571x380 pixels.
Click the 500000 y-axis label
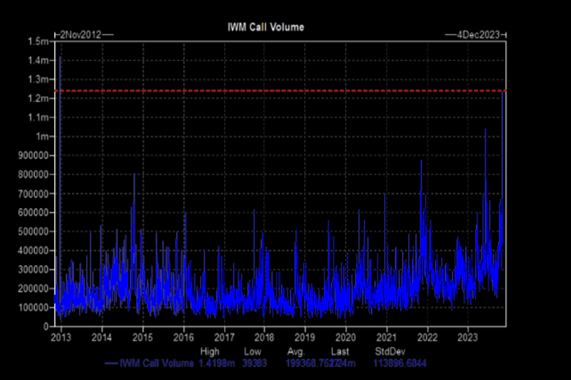tap(33, 232)
